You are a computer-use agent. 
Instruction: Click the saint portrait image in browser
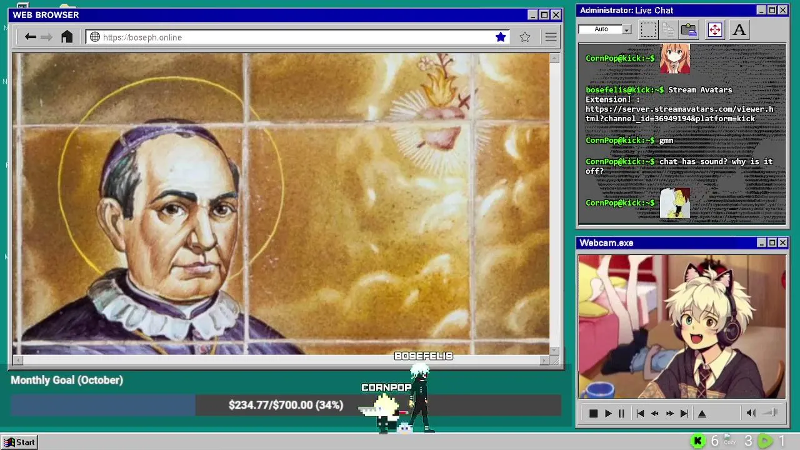[x=281, y=204]
